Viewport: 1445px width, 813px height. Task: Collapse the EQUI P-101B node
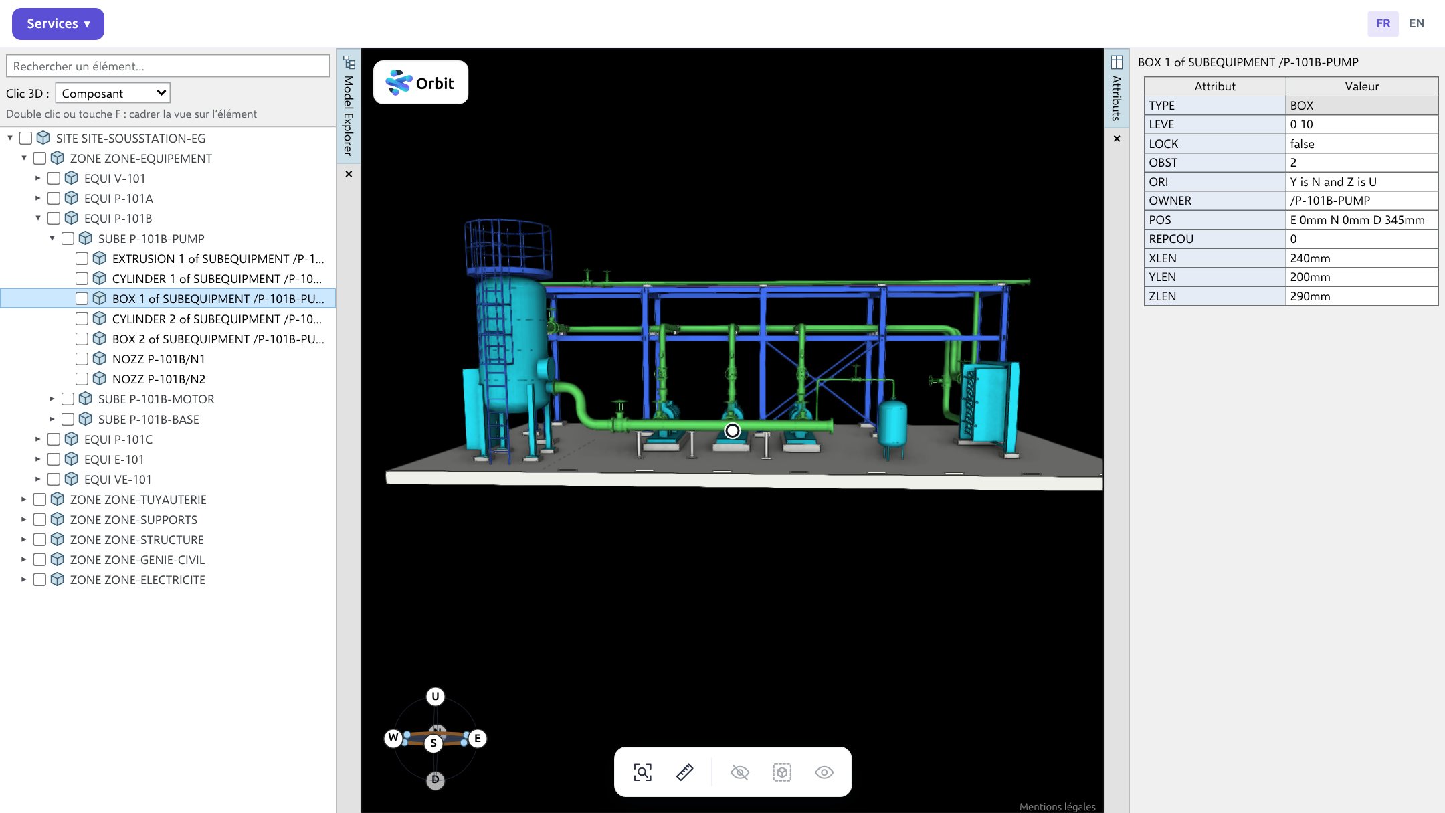point(38,218)
